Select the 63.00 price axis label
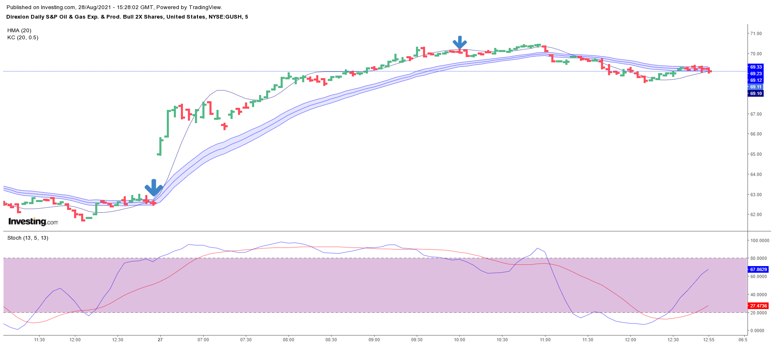Image resolution: width=774 pixels, height=345 pixels. click(756, 195)
